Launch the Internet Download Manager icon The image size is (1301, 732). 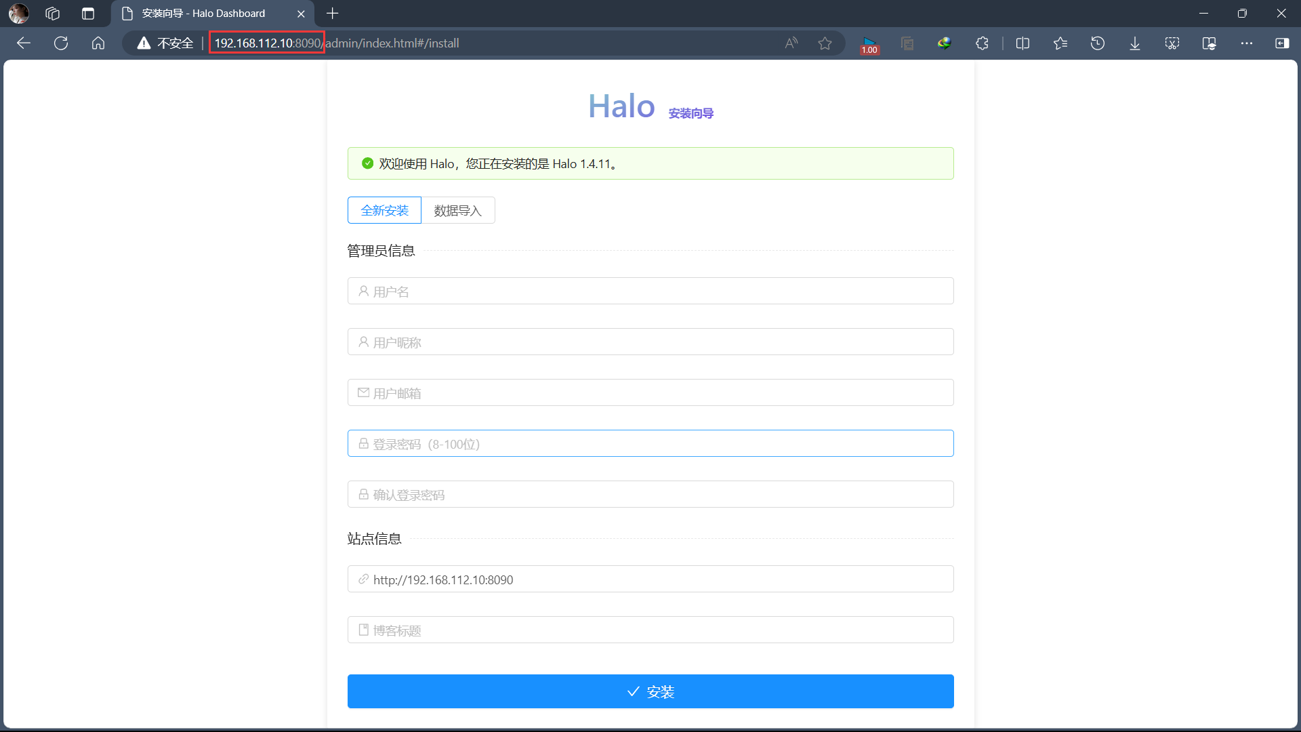(x=945, y=43)
